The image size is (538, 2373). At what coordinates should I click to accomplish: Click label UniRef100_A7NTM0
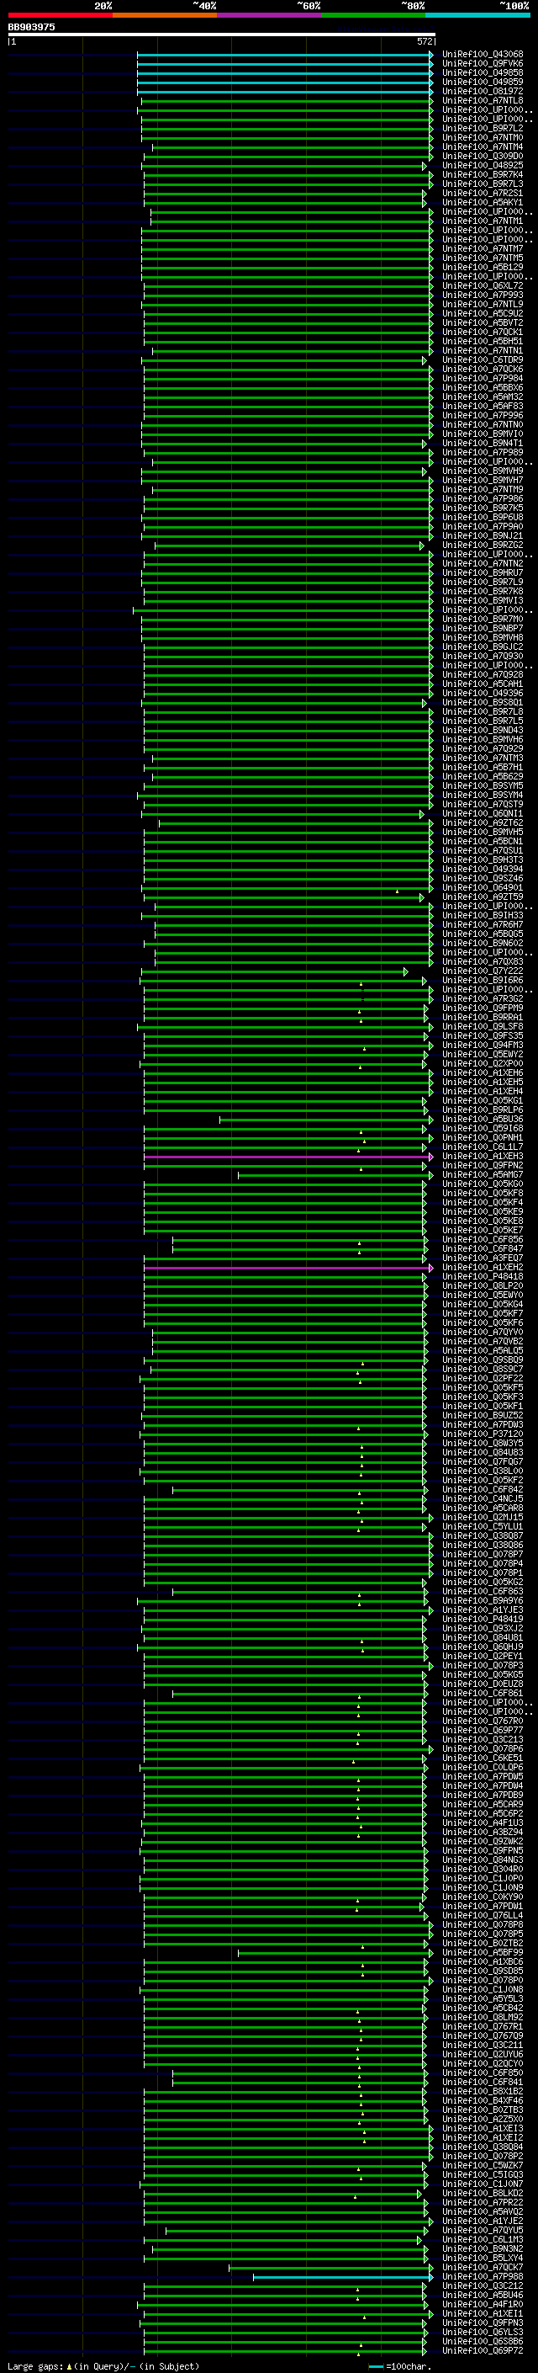(483, 137)
